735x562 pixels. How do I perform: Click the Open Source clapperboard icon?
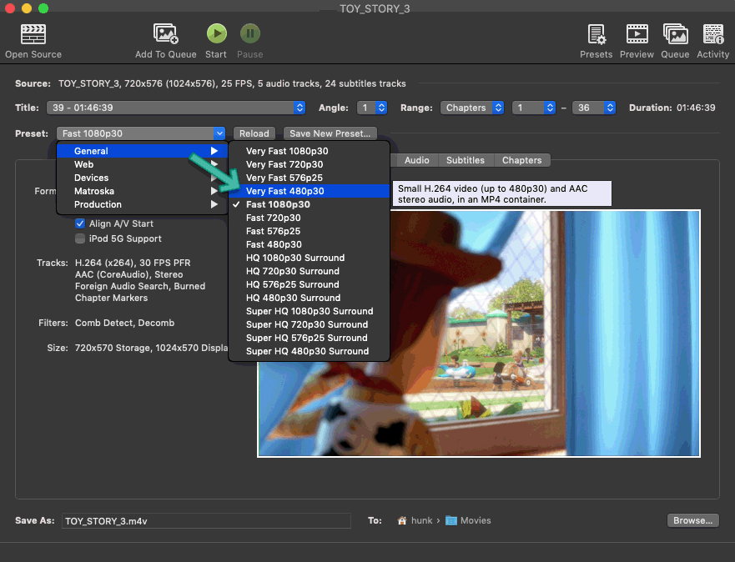[33, 34]
